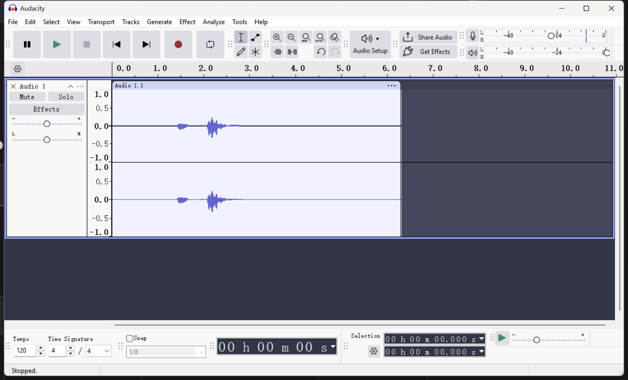Open Effects for Audio 1 track
628x380 pixels.
(46, 109)
